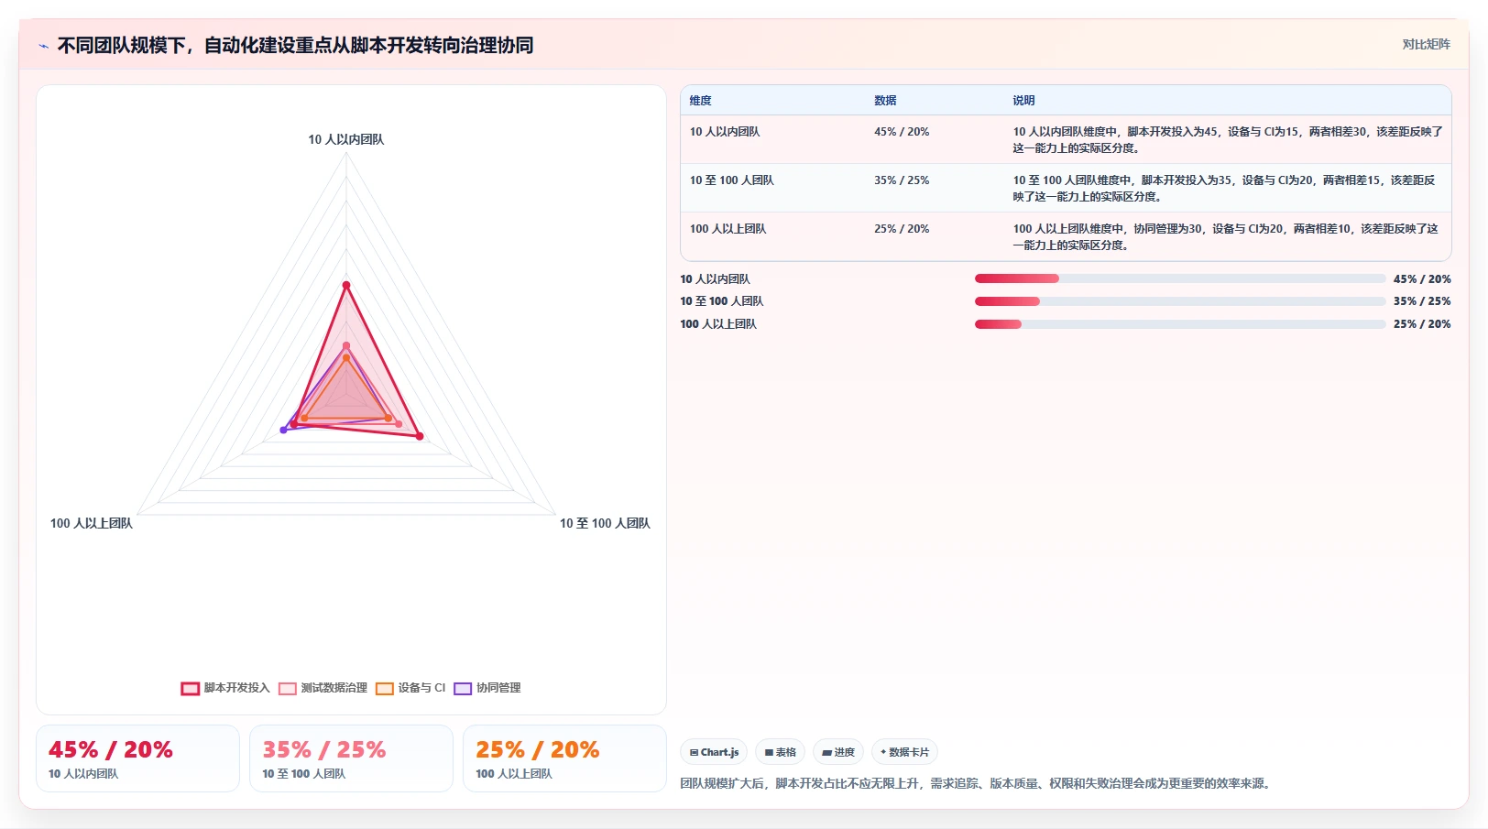Click the purple legend swatch for 协同管理
Viewport: 1488px width, 829px height.
coord(463,689)
